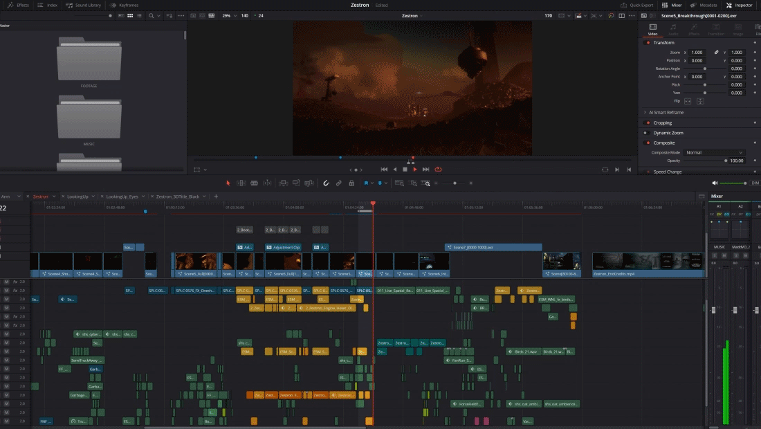This screenshot has height=429, width=761.
Task: Open LookingUp_Eyes tab dropdown arrow
Action: click(143, 197)
